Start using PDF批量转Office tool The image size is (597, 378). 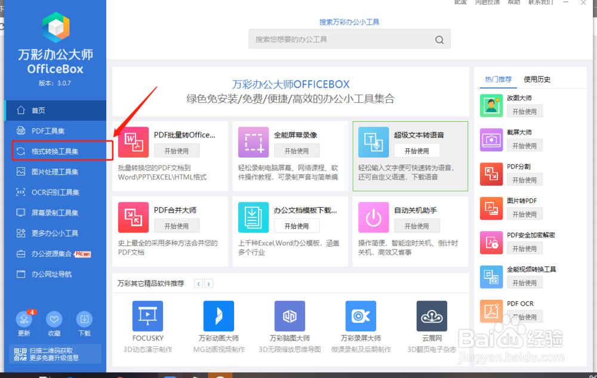point(176,151)
